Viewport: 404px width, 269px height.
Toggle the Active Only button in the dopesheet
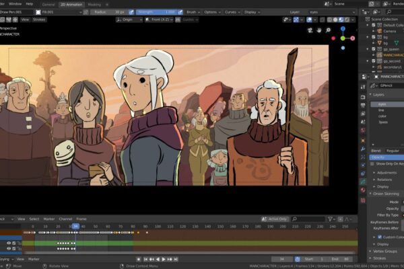click(277, 219)
